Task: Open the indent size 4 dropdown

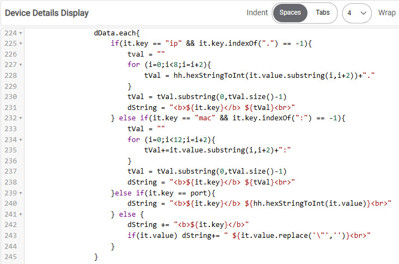Action: tap(356, 13)
